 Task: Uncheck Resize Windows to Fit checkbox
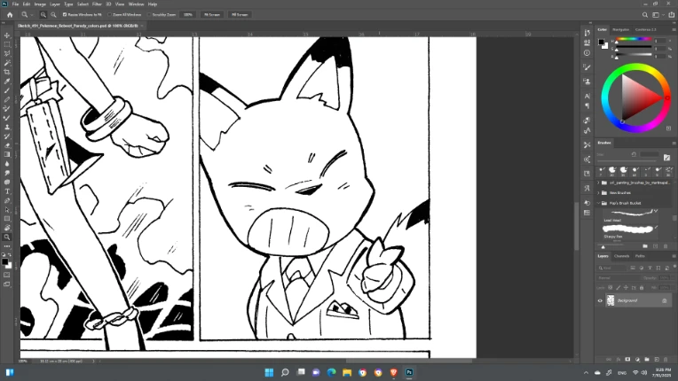click(65, 15)
